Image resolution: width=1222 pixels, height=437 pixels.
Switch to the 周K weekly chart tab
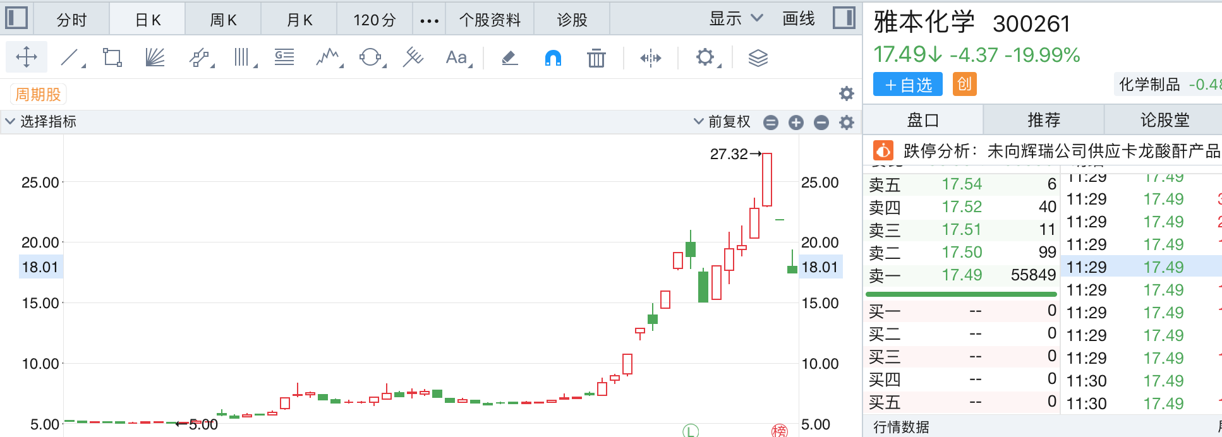223,20
